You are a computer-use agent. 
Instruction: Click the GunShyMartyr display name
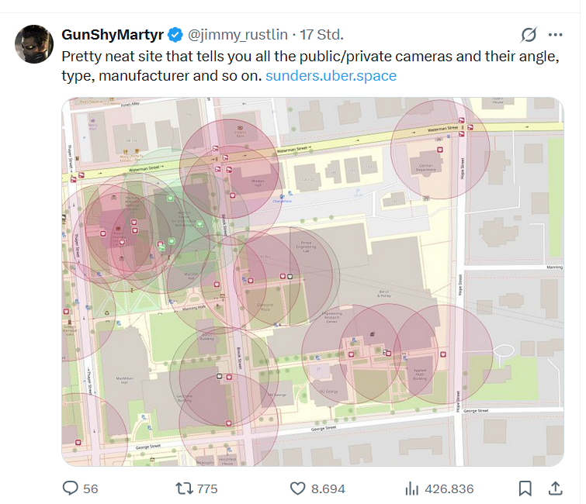coord(113,35)
